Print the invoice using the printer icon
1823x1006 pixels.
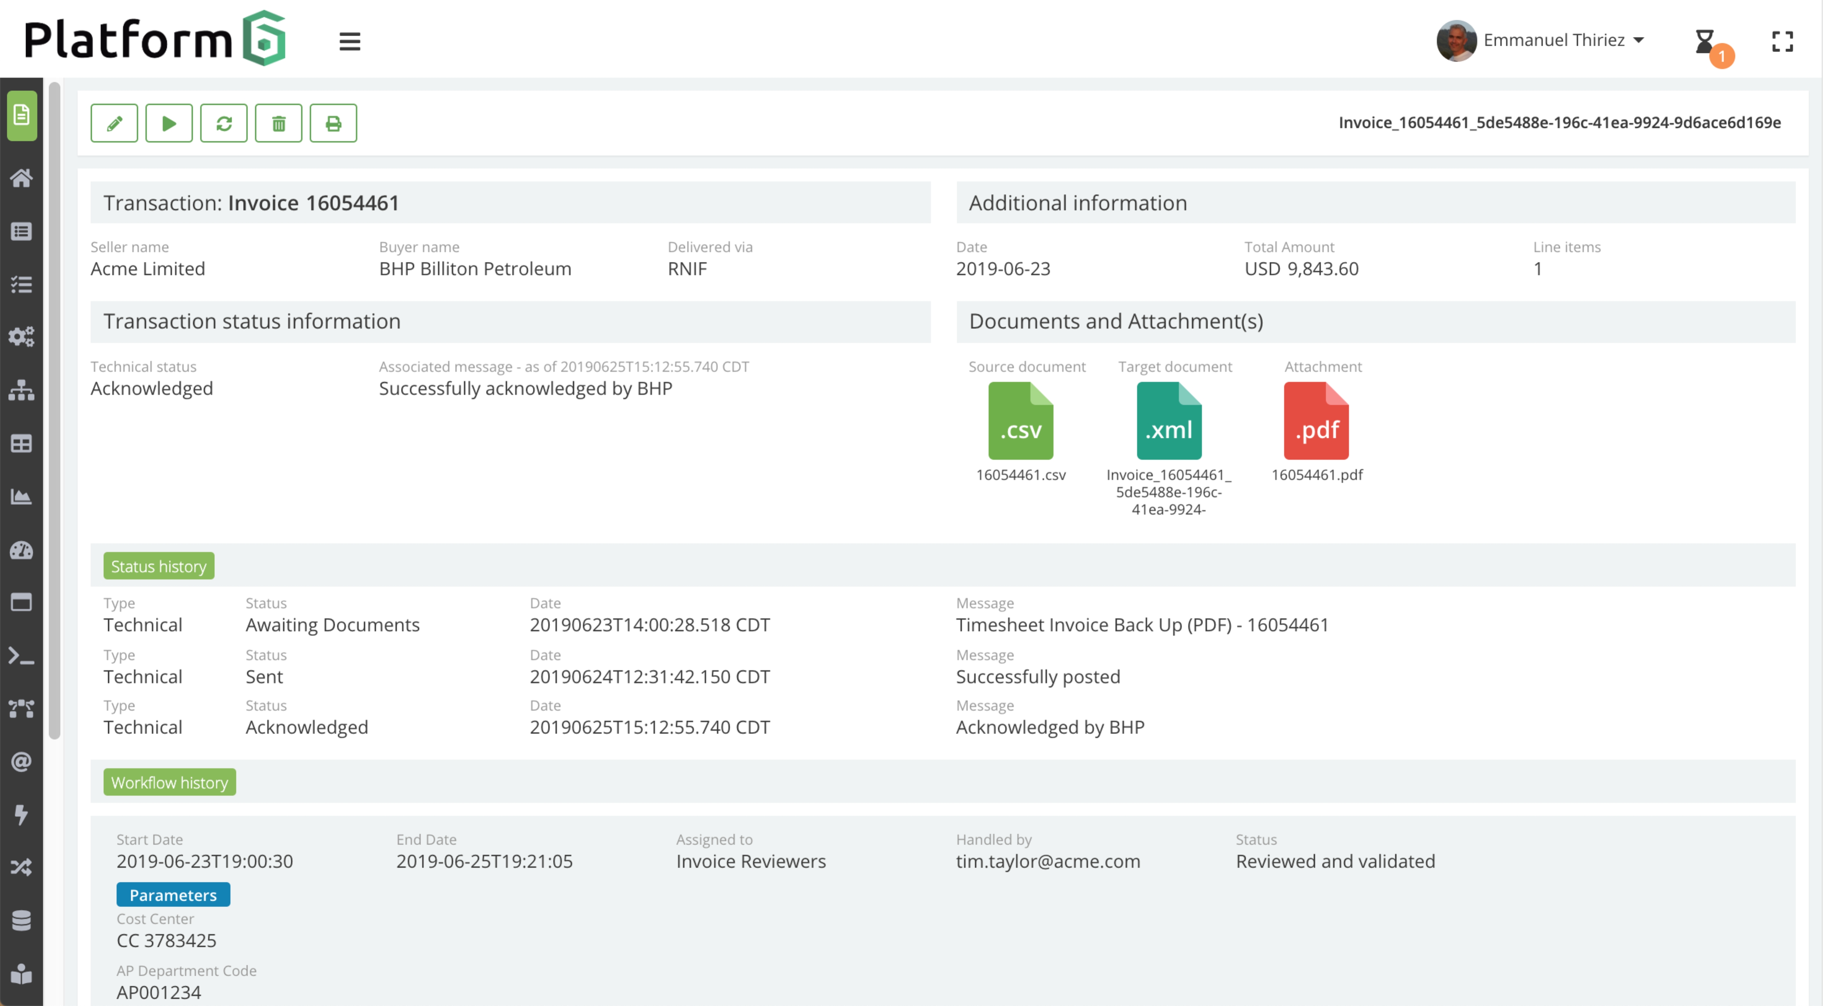(333, 123)
